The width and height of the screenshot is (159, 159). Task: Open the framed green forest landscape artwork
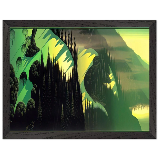pos(79,79)
